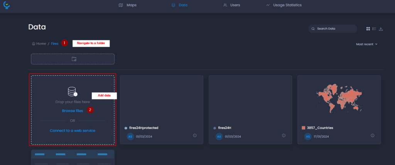Click Connect to a web service

pyautogui.click(x=73, y=131)
